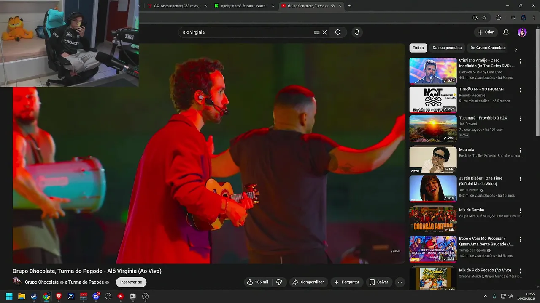The width and height of the screenshot is (540, 303).
Task: Click the Perguntar ask button
Action: pyautogui.click(x=347, y=282)
